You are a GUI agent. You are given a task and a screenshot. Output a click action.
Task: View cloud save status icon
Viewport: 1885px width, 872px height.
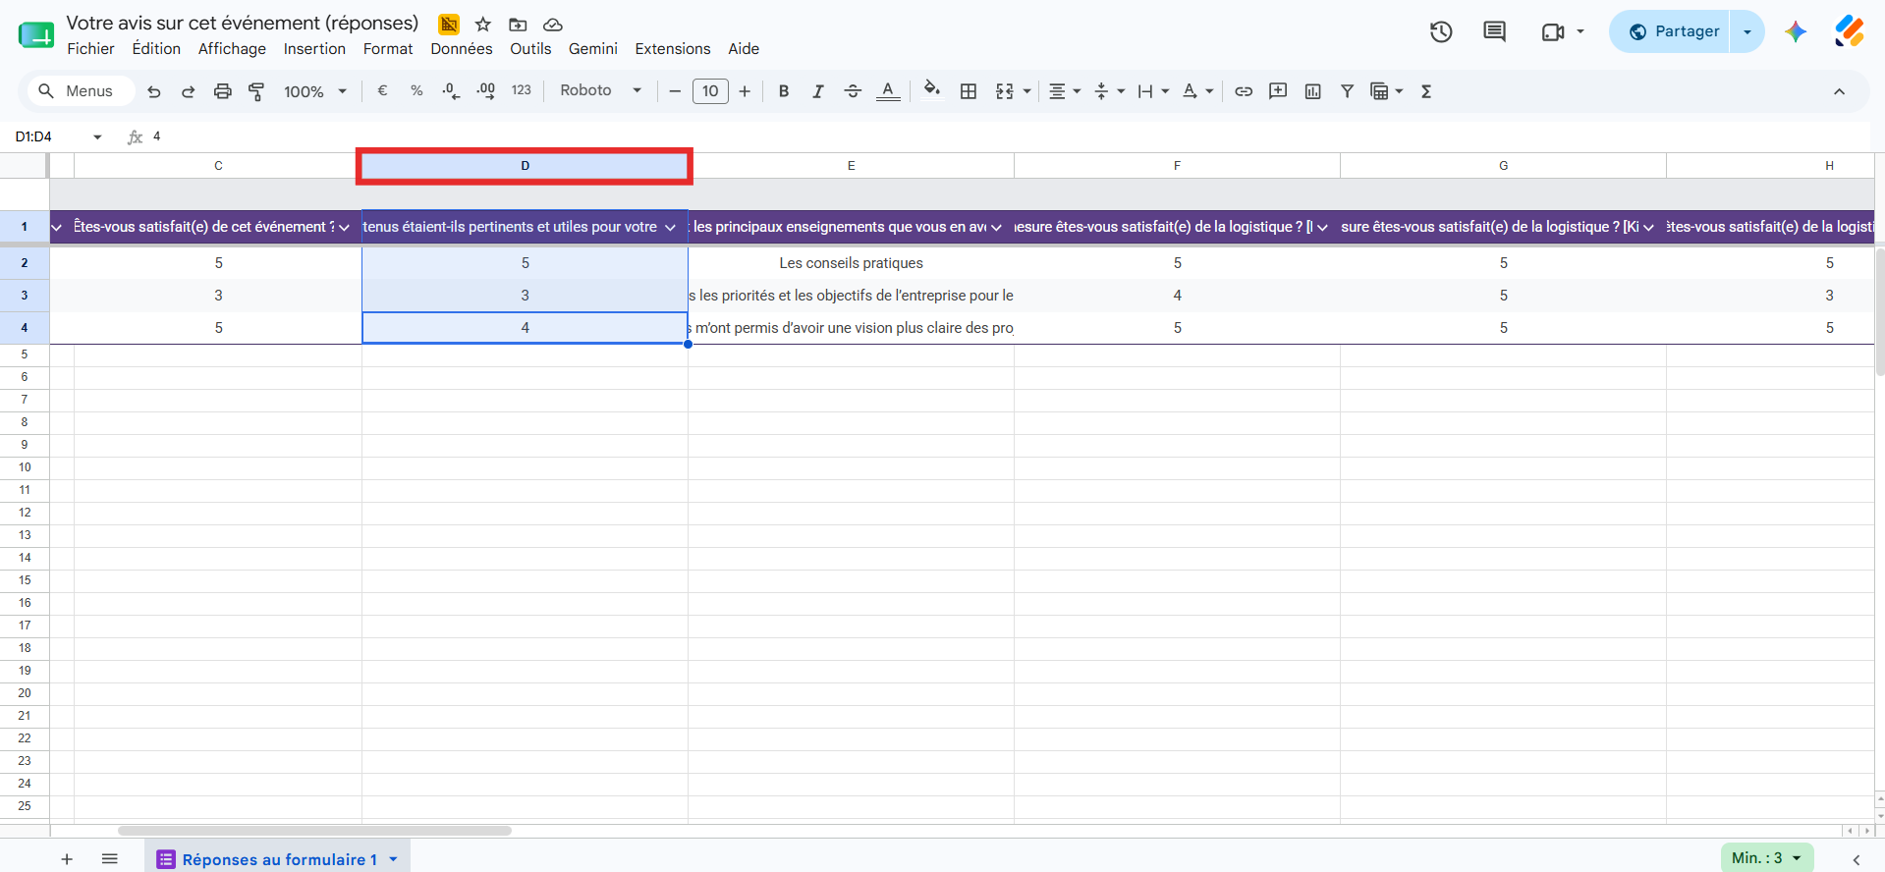click(x=553, y=25)
